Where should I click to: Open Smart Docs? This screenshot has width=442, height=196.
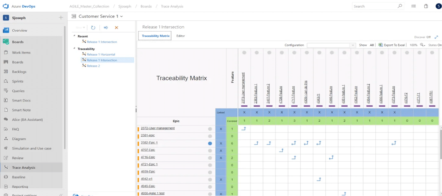coord(21,100)
